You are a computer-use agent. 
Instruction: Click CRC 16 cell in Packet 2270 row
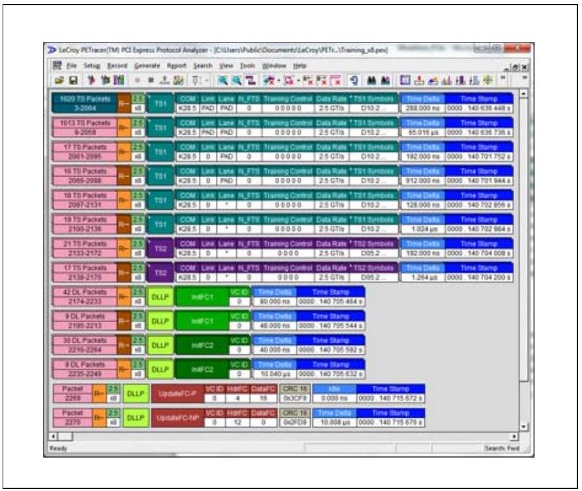[x=295, y=417]
